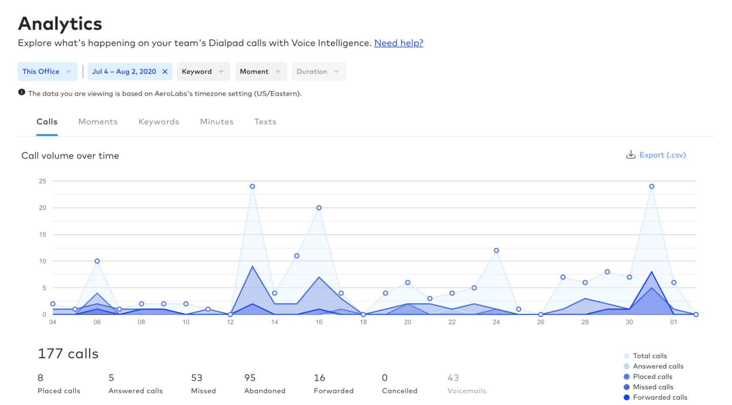The height and width of the screenshot is (405, 732).
Task: Click the 11-call data point on day 15
Action: (x=297, y=256)
